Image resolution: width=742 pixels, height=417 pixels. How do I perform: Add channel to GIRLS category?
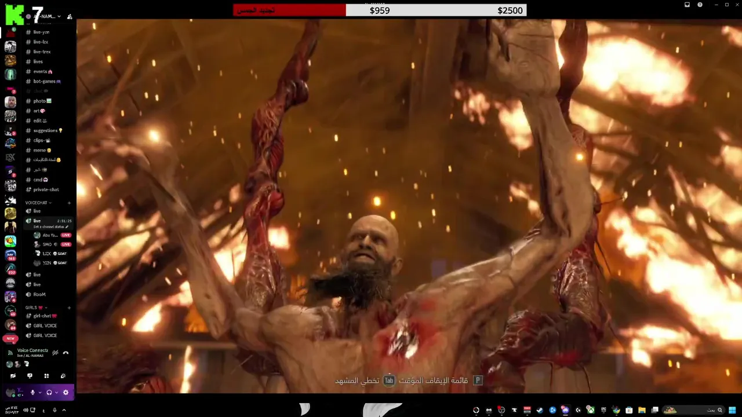pos(69,308)
